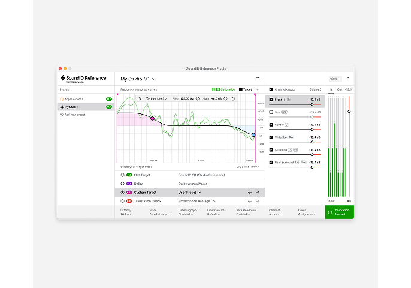Uncheck the Front channel group
Image resolution: width=411 pixels, height=288 pixels.
click(x=271, y=100)
